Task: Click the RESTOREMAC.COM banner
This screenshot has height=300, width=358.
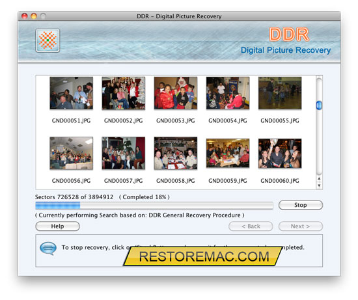Action: pyautogui.click(x=202, y=256)
